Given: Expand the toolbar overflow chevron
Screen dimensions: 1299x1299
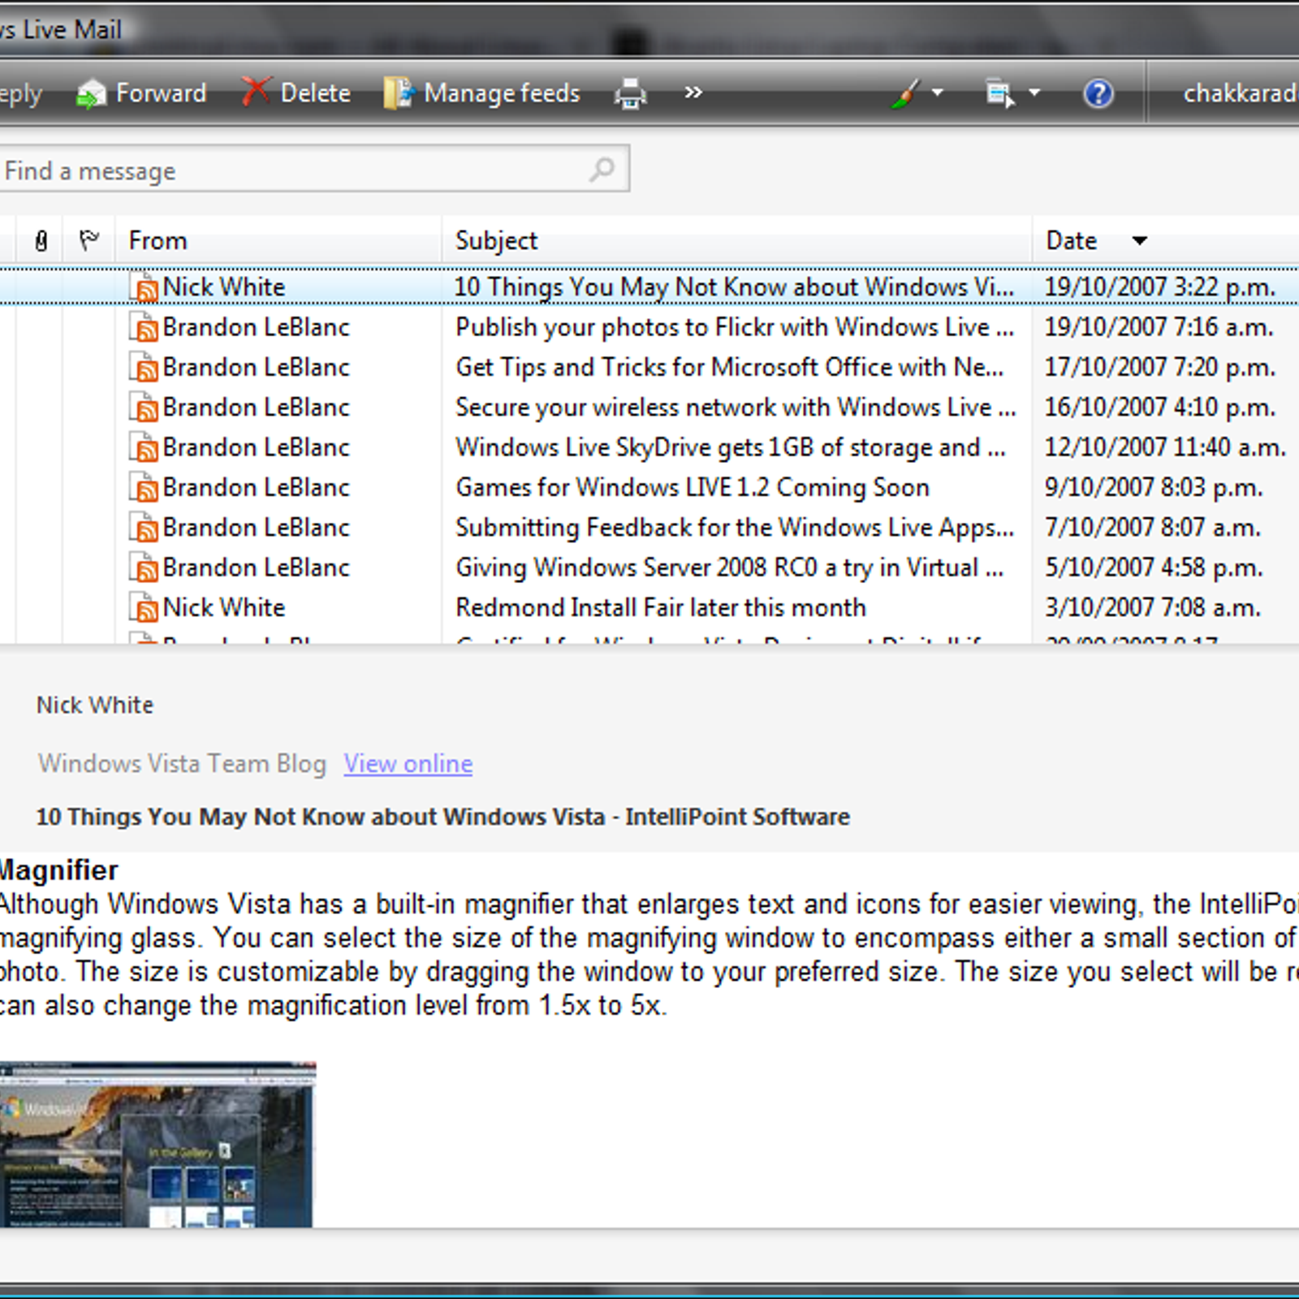Looking at the screenshot, I should coord(693,93).
